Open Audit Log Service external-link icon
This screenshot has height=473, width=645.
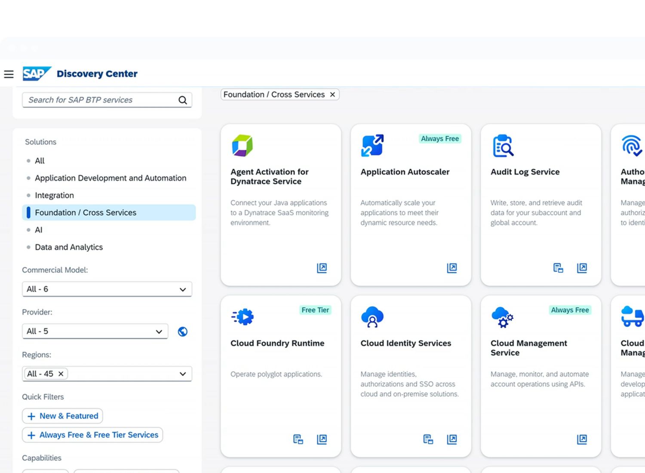(582, 268)
